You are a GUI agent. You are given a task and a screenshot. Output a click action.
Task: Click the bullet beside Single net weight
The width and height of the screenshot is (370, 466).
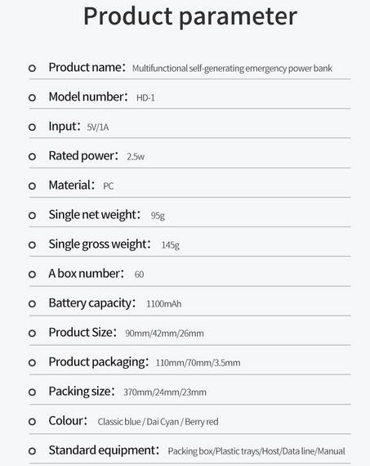tap(32, 215)
